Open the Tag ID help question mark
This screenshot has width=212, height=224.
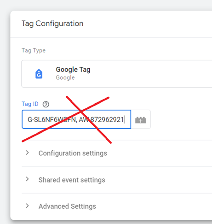click(x=46, y=104)
